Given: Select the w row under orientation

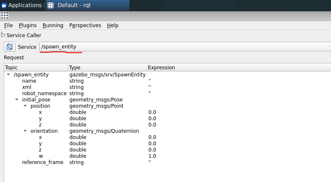Looking at the screenshot, I should pos(41,156).
